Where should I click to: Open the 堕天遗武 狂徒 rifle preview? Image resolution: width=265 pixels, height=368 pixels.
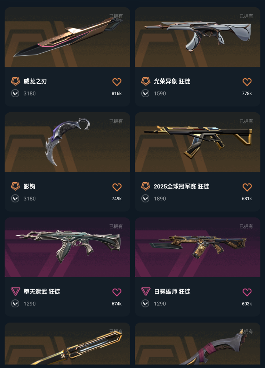click(67, 247)
